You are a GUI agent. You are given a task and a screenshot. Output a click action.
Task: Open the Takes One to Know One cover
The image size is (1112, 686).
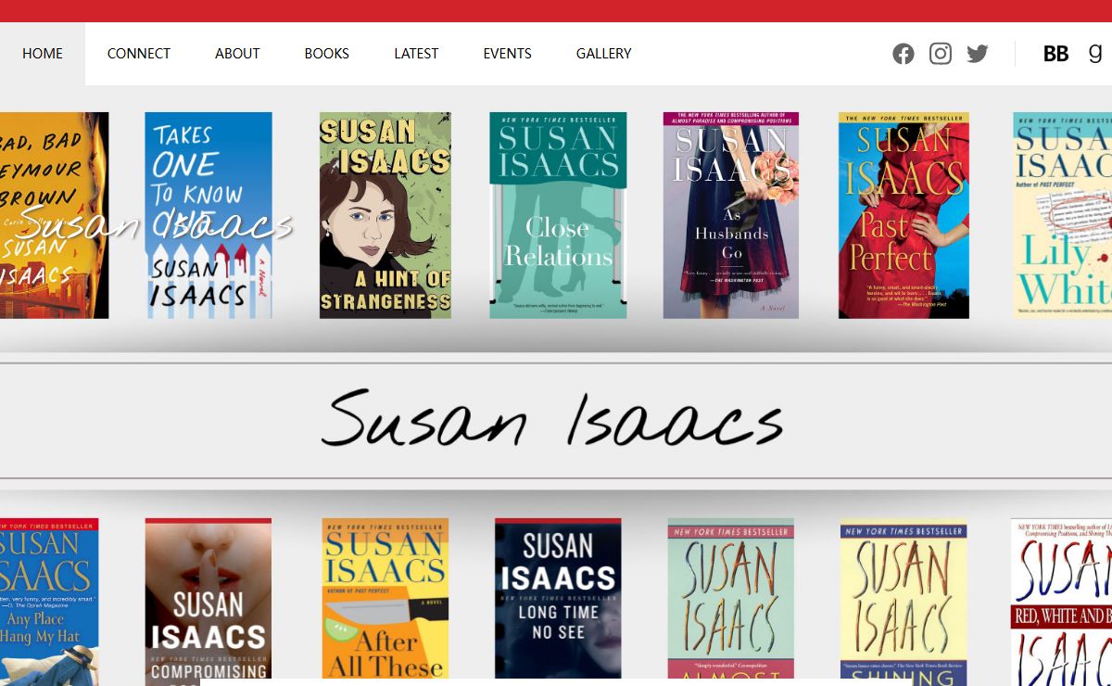pyautogui.click(x=208, y=215)
